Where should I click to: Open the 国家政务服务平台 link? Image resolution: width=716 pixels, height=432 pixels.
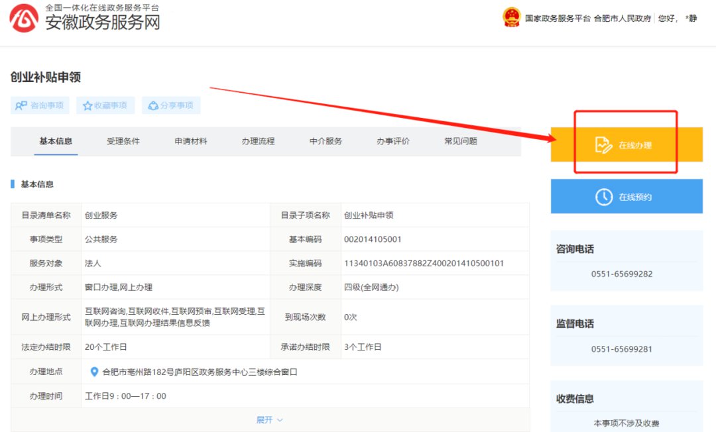tap(558, 19)
